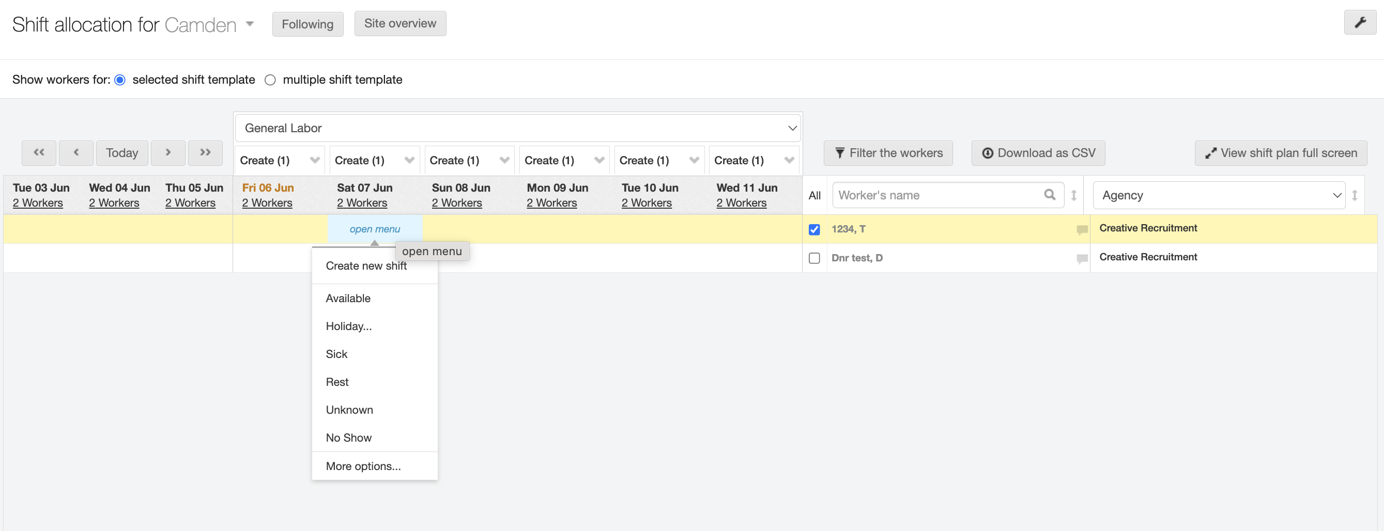Viewport: 1384px width, 531px height.
Task: Sort workers using arrow beside name field
Action: (x=1073, y=195)
